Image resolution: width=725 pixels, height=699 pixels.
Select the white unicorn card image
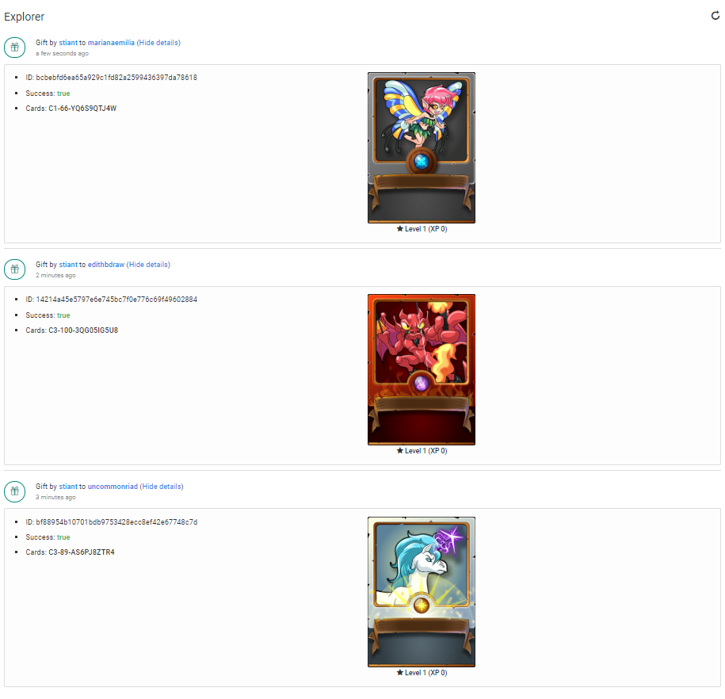coord(422,592)
